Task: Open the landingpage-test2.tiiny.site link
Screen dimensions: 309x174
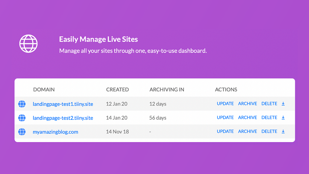Action: [63, 118]
